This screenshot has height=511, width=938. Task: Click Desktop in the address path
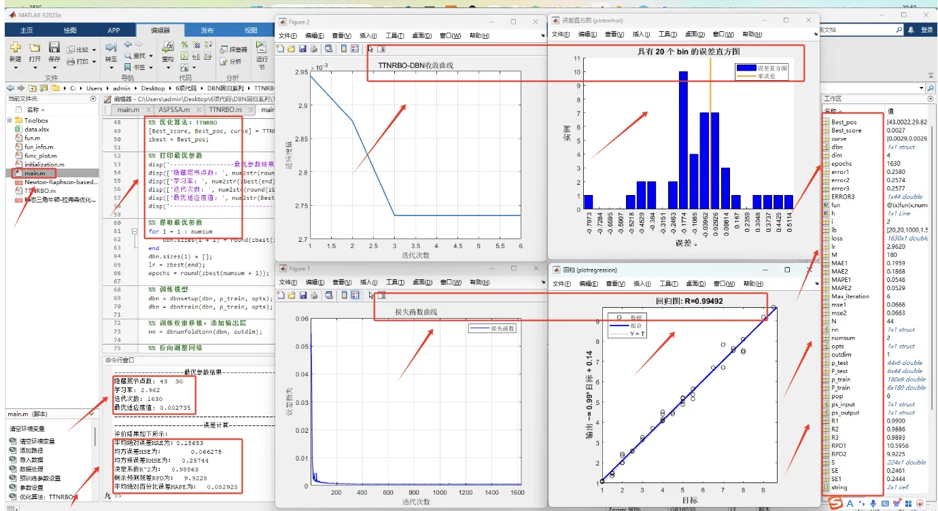153,88
